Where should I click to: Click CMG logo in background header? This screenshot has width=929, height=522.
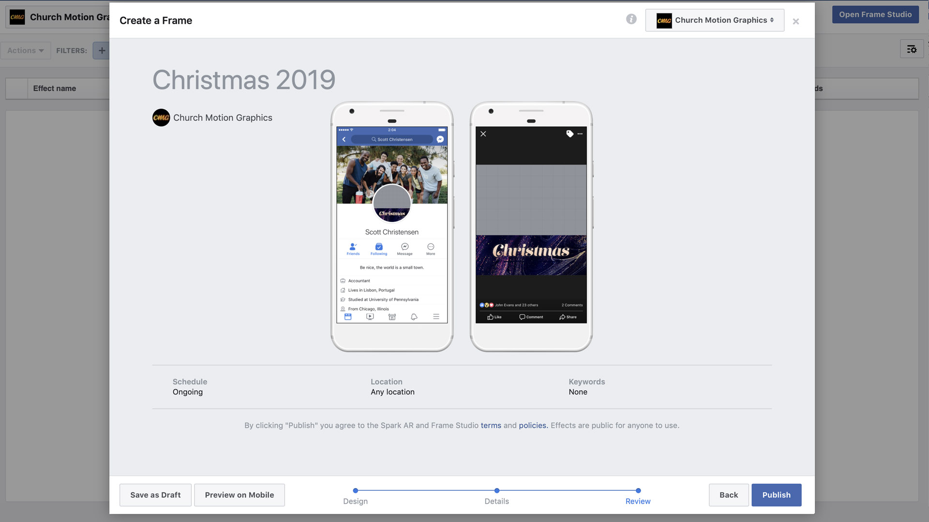pos(17,17)
